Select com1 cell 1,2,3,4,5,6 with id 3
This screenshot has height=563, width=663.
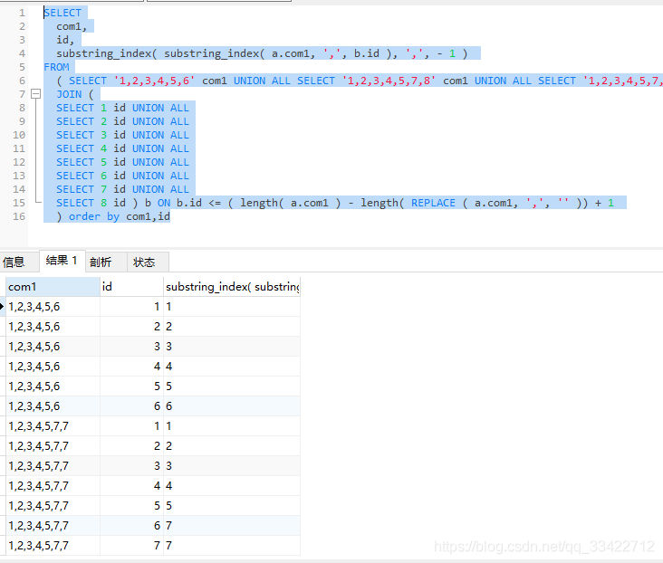[x=53, y=346]
